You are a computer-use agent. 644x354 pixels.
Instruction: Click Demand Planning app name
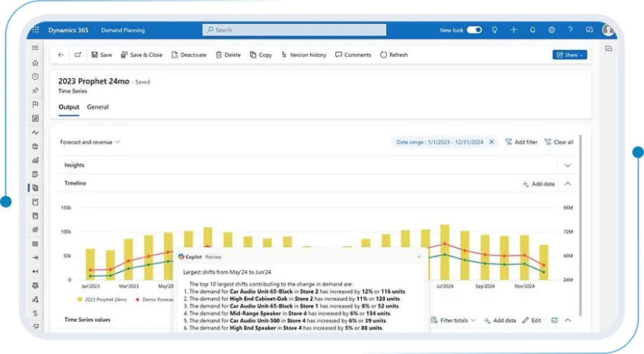(x=123, y=30)
